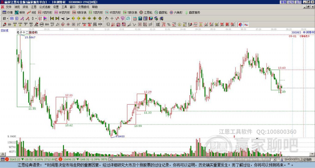Screen dimensions: 315x168
Task: Click the 3143.22 index value in status bar
Action: click(15, 159)
